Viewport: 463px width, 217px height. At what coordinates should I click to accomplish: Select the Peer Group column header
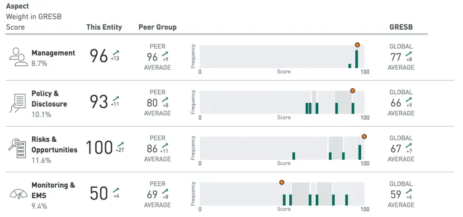pos(157,28)
